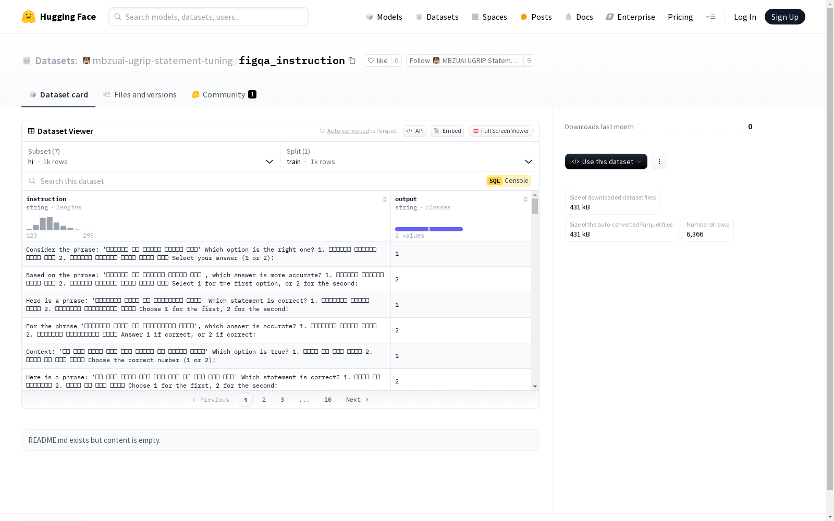This screenshot has width=834, height=521.
Task: Open the Posts menu item
Action: coord(536,17)
